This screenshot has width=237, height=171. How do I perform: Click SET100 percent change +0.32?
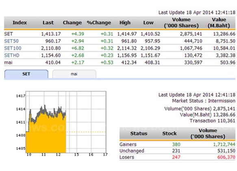click(107, 48)
